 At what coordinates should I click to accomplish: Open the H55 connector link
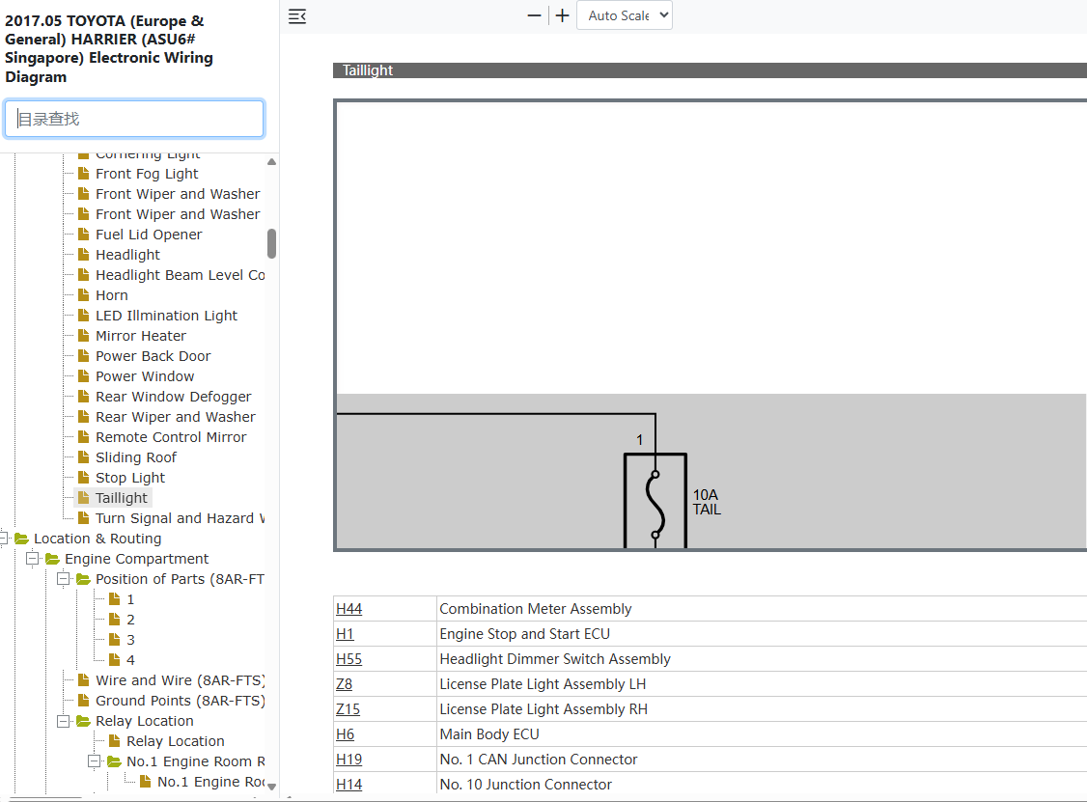[x=348, y=658]
